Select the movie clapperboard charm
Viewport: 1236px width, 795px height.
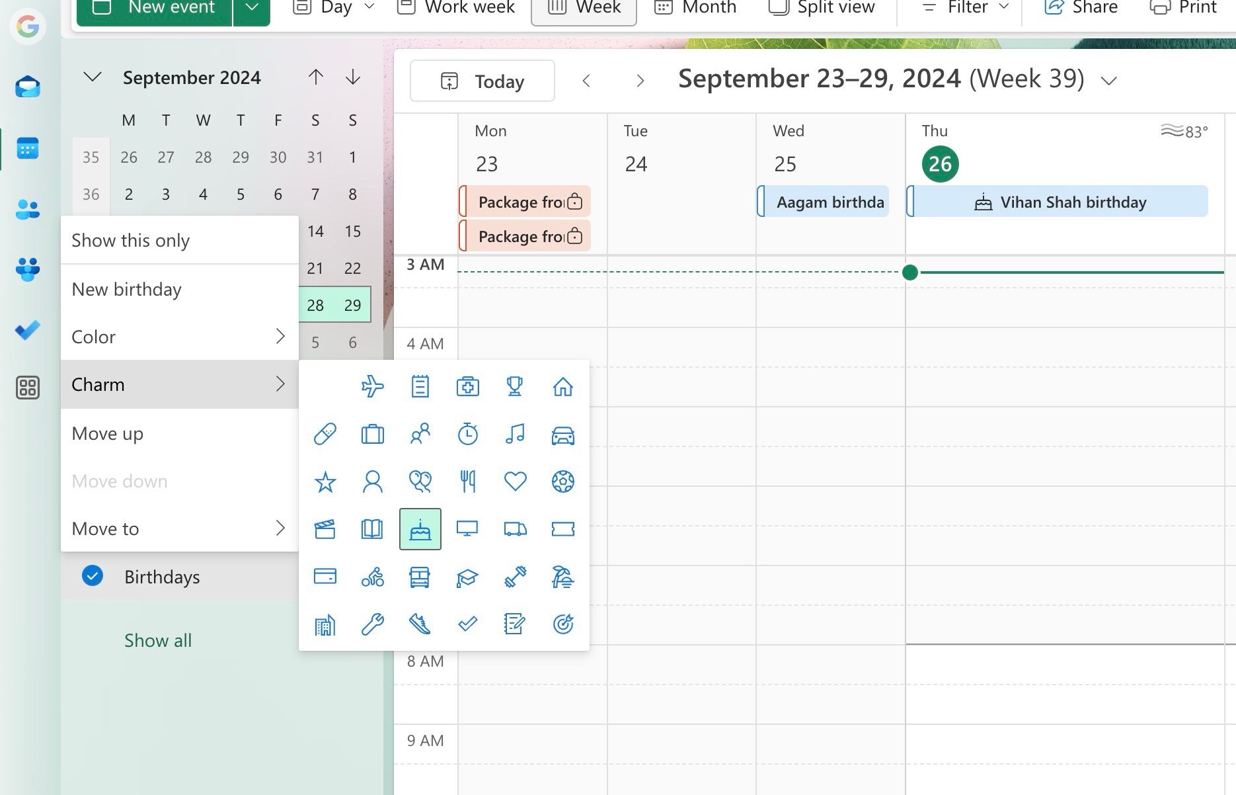tap(325, 529)
